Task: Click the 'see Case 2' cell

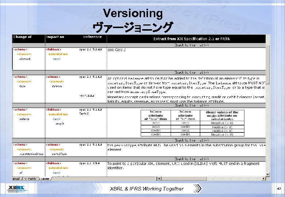Action: pos(116,50)
